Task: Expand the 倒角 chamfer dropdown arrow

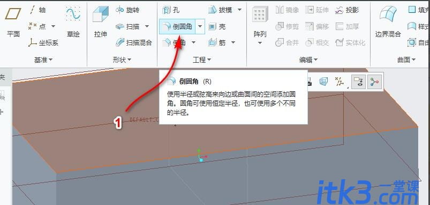Action: pyautogui.click(x=194, y=42)
